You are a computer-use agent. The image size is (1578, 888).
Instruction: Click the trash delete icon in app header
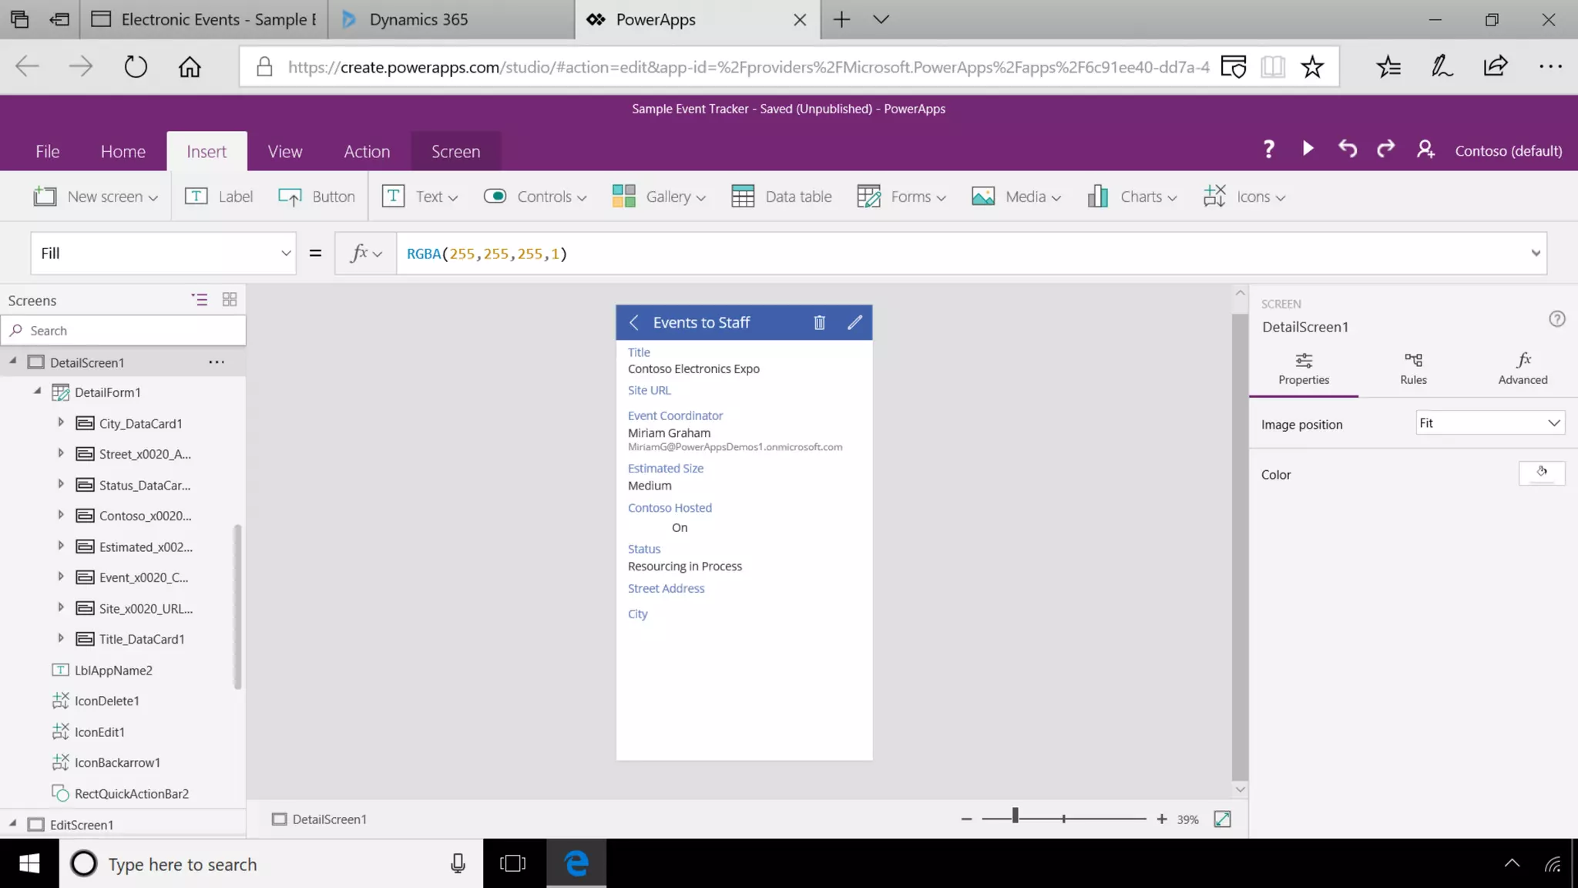click(x=819, y=323)
